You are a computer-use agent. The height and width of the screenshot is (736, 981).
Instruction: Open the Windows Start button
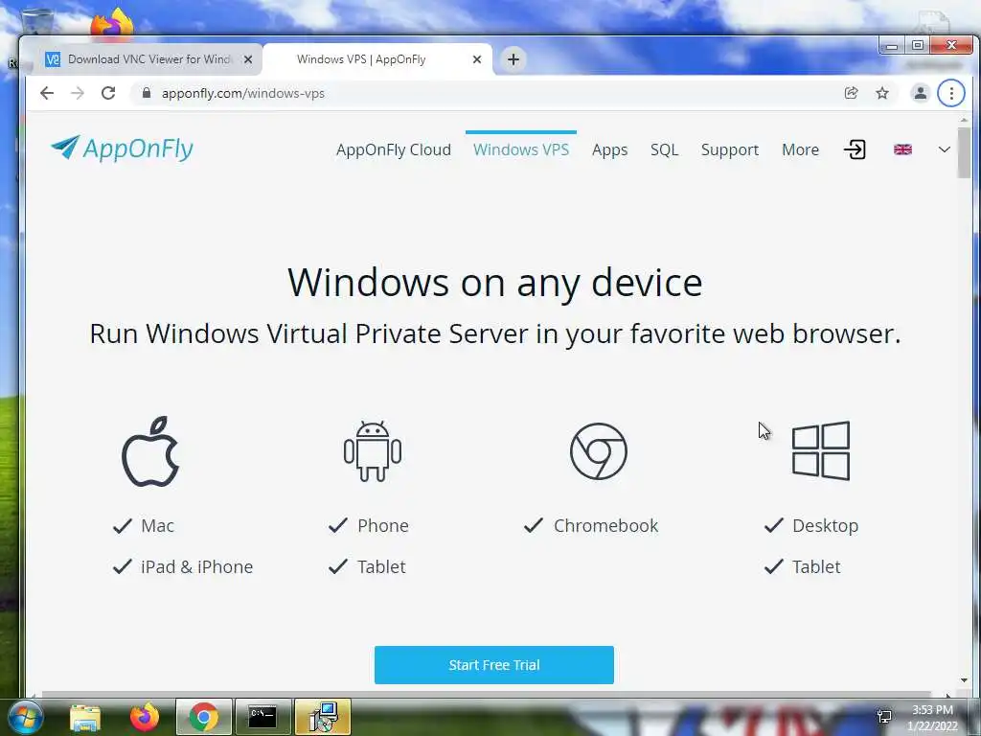tap(26, 717)
